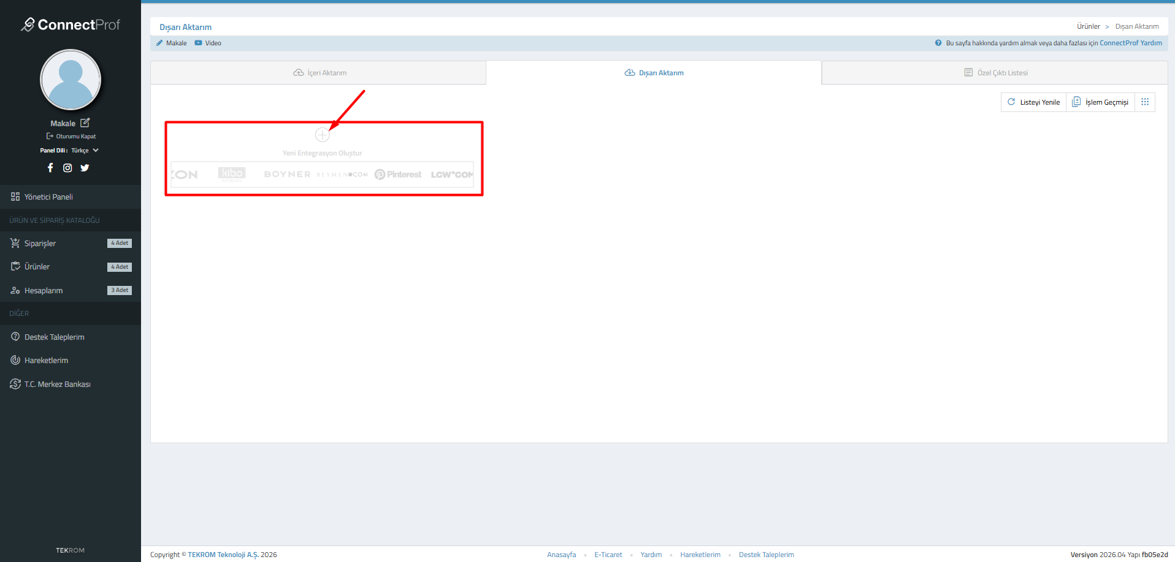Open İşlem Geçmişi history
This screenshot has width=1175, height=562.
pyautogui.click(x=1100, y=102)
